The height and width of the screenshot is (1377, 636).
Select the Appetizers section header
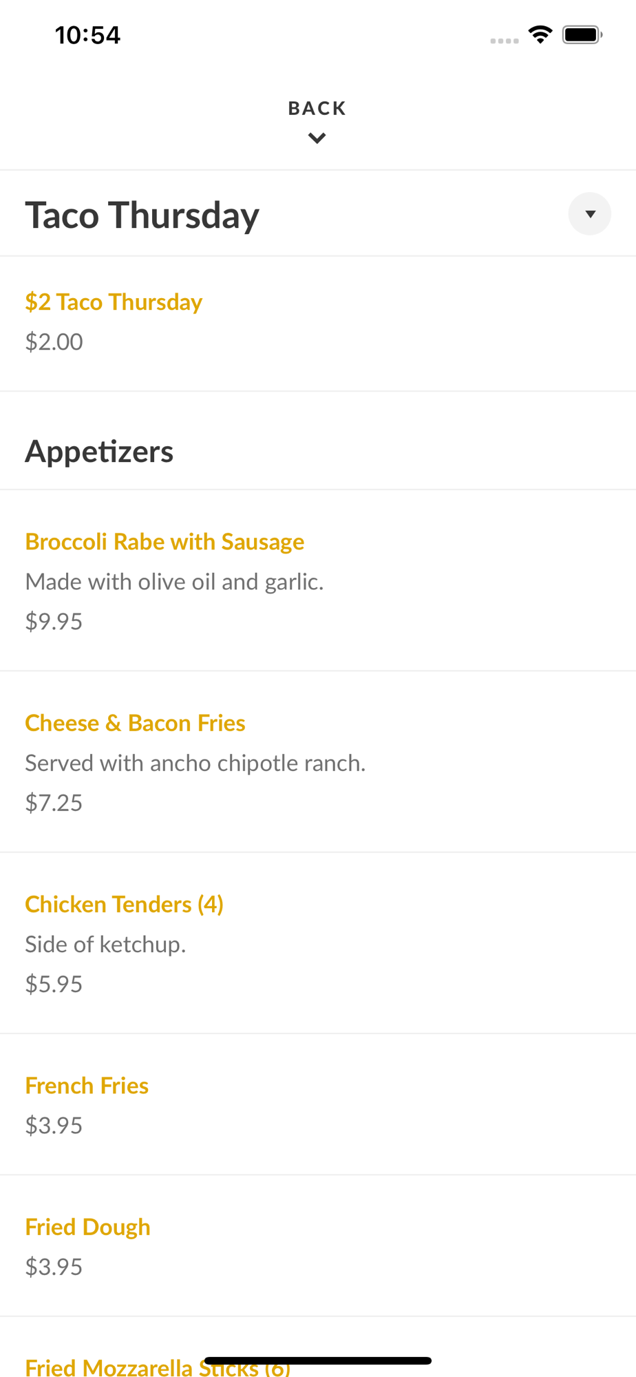point(99,452)
